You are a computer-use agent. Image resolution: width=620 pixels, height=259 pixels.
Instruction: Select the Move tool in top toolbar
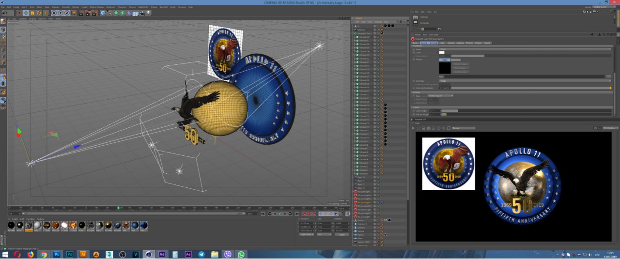coord(26,13)
